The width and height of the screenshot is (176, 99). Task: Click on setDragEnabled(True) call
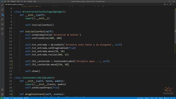(62, 48)
